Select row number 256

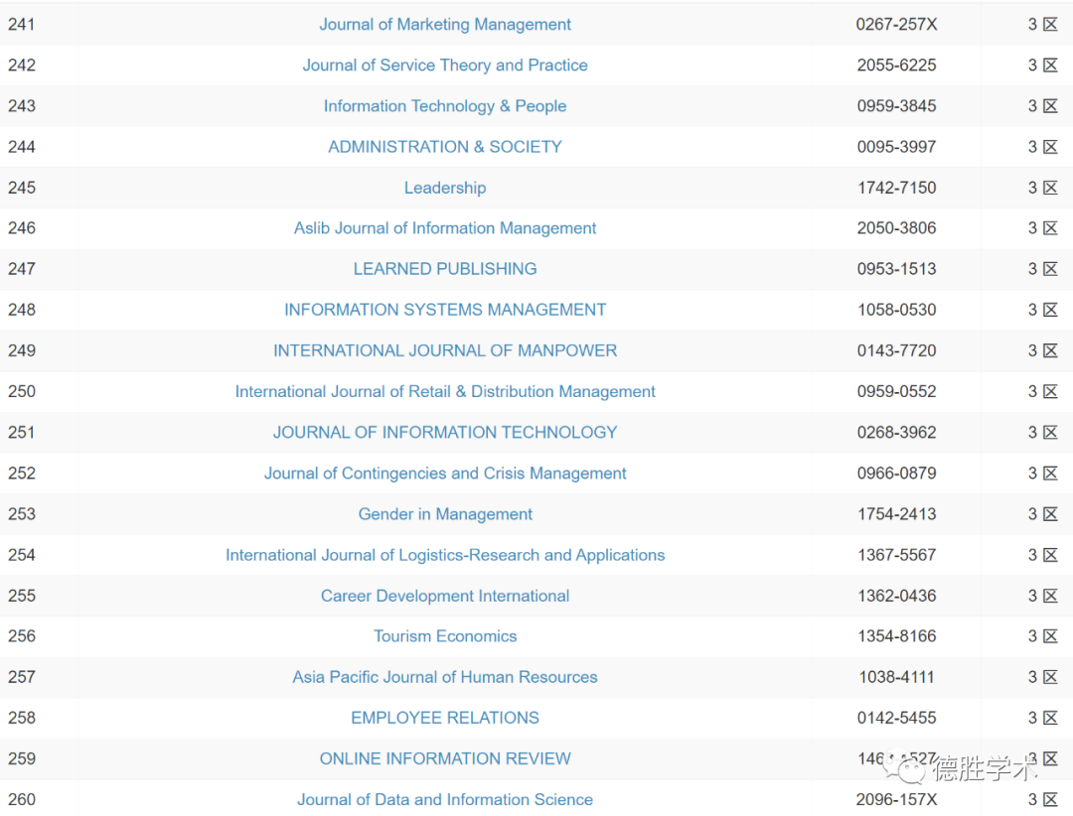[x=22, y=636]
